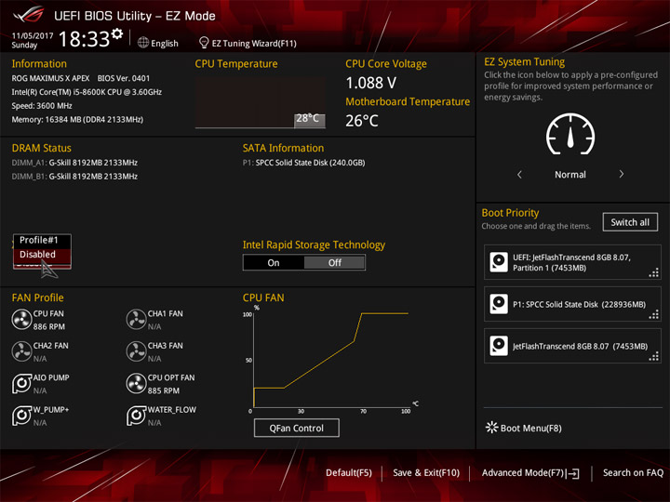Click Save & Exit(F10)

coord(426,473)
